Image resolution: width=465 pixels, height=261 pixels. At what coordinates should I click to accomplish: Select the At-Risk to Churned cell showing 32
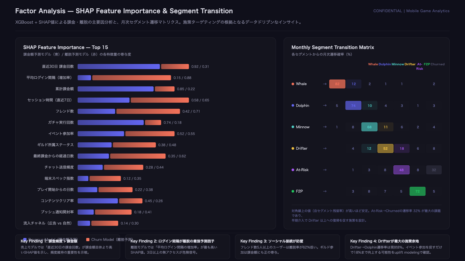tap(434, 170)
